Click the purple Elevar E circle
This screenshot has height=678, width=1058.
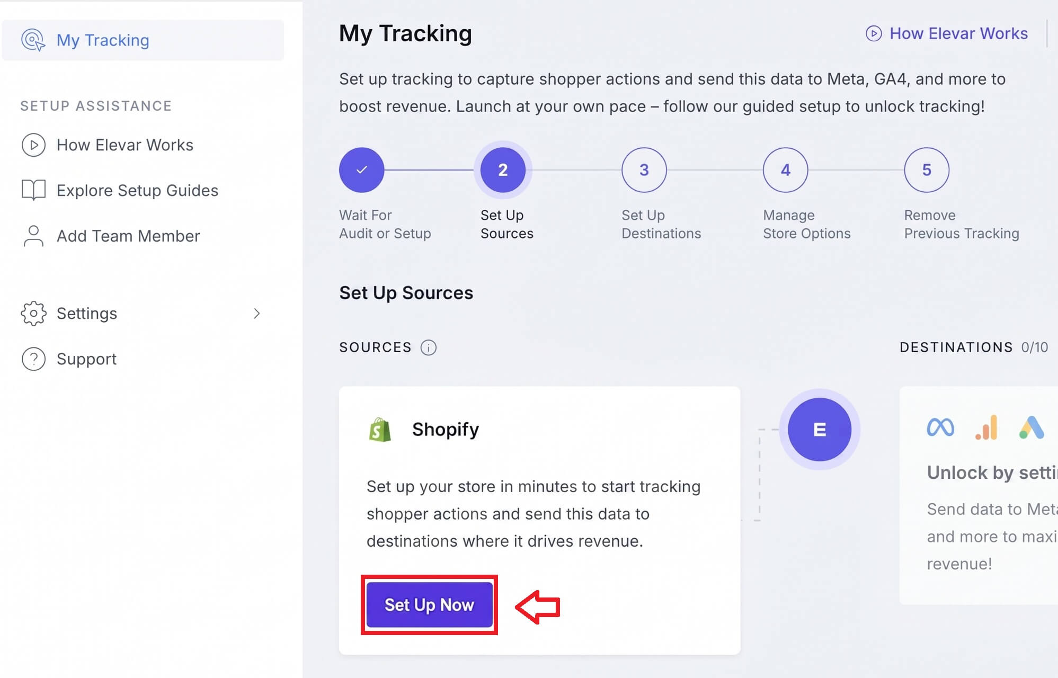click(x=819, y=429)
